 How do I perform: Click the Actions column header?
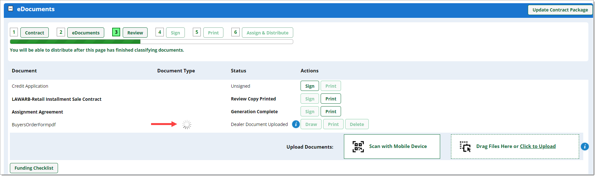pyautogui.click(x=309, y=71)
